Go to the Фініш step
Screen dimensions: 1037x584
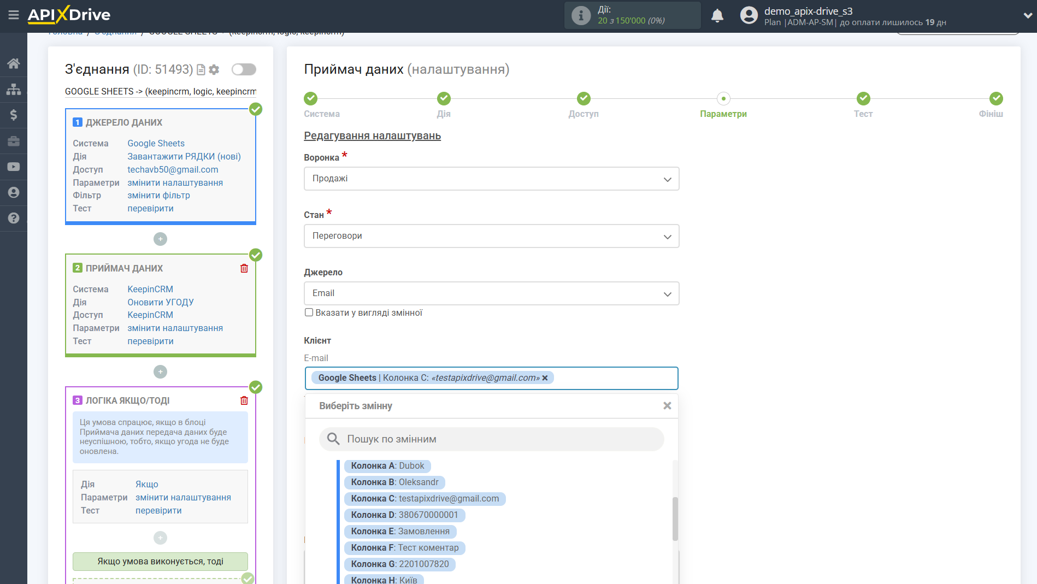pyautogui.click(x=996, y=98)
